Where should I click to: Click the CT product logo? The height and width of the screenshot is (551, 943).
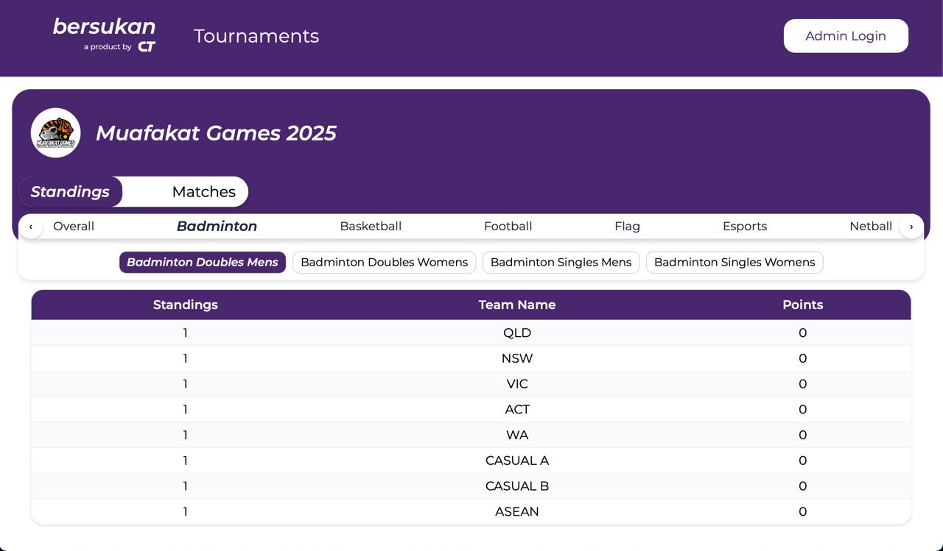(x=147, y=47)
